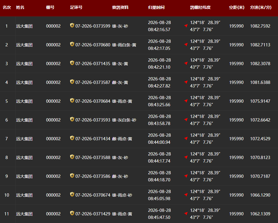Click distance 195990 in rank 11 row
Screen dimensions: 278x223
click(x=236, y=214)
